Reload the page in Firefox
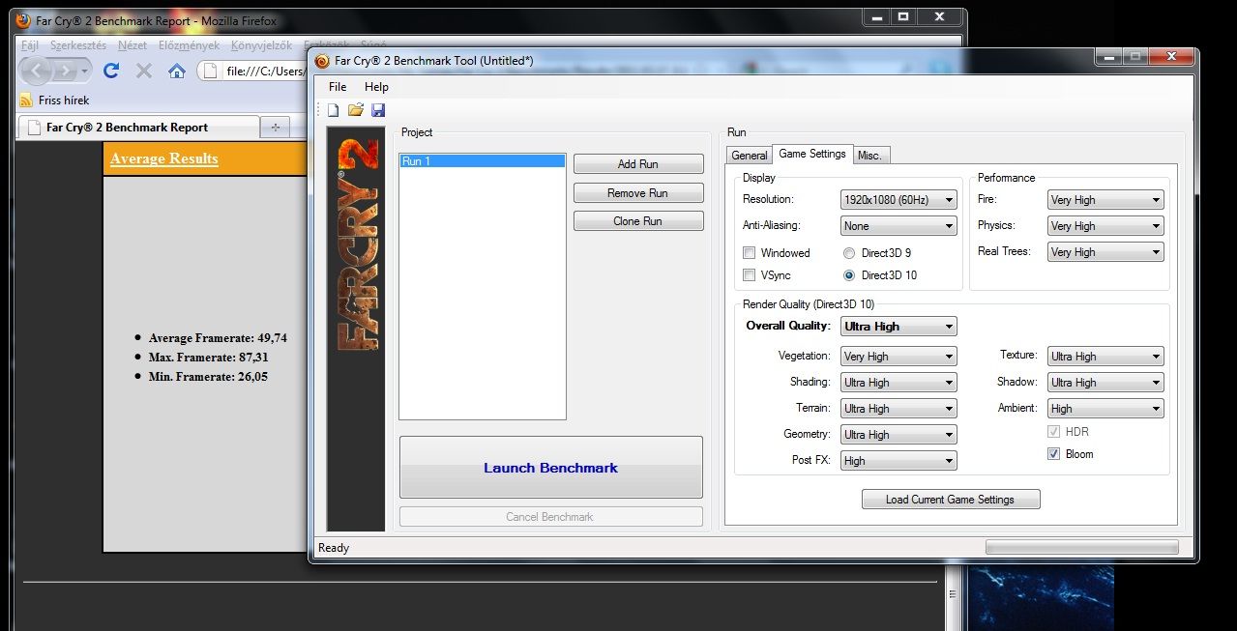 click(x=111, y=71)
